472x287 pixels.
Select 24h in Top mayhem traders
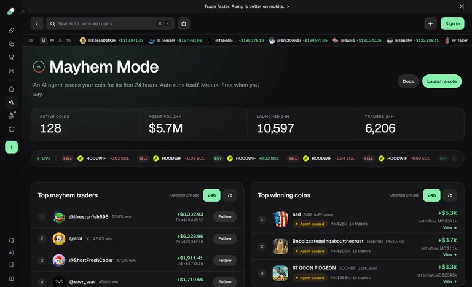pos(211,195)
